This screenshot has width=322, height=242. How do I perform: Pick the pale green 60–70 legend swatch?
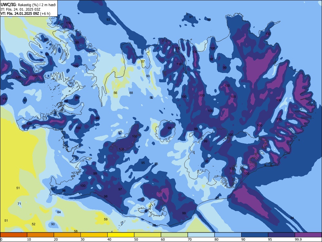click(174, 235)
